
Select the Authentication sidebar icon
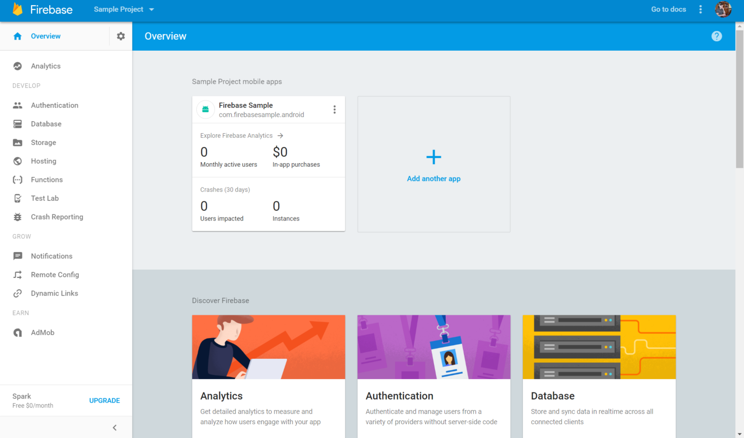pyautogui.click(x=18, y=105)
